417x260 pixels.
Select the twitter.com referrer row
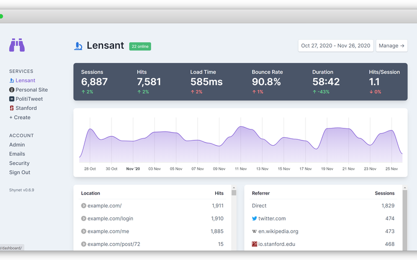click(323, 218)
